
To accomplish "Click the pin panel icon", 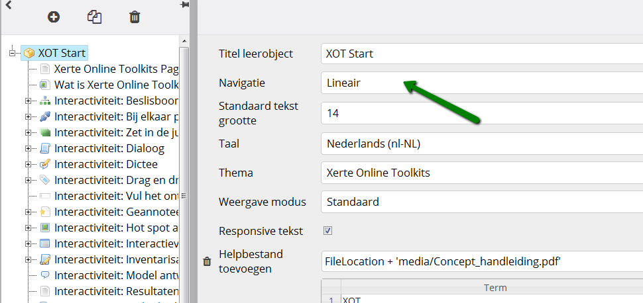I will [184, 4].
